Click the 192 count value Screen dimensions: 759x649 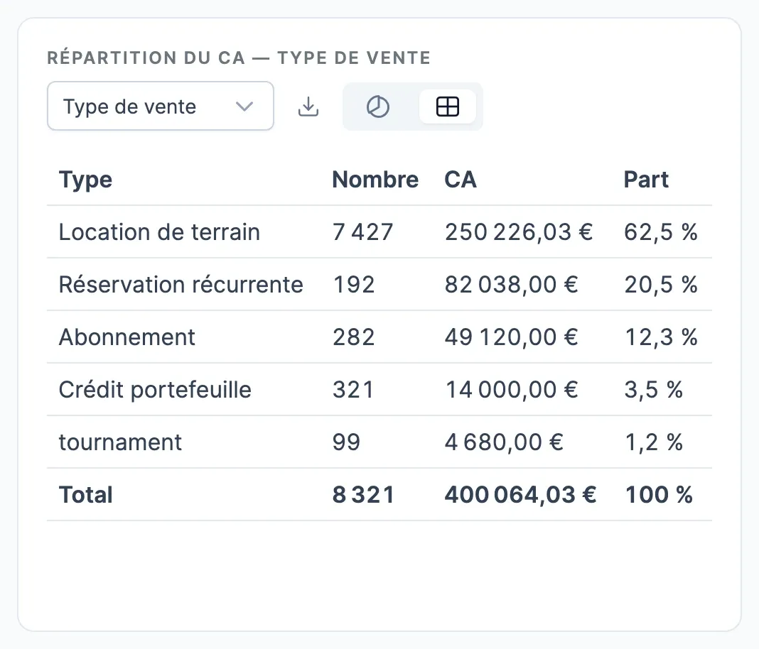coord(353,284)
